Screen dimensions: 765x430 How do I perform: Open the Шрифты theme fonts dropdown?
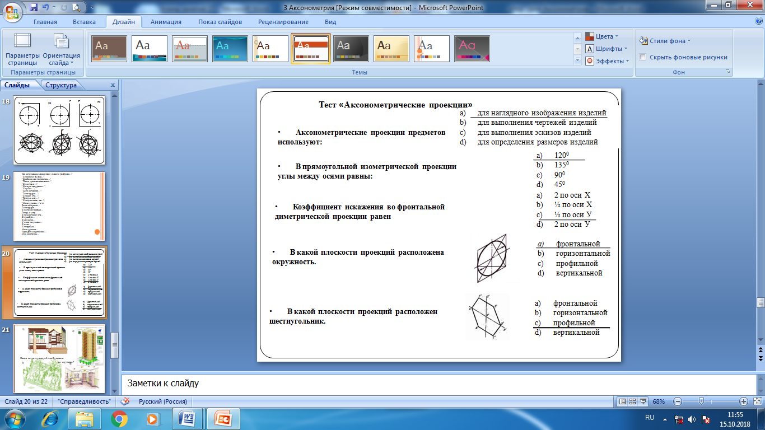tap(608, 49)
